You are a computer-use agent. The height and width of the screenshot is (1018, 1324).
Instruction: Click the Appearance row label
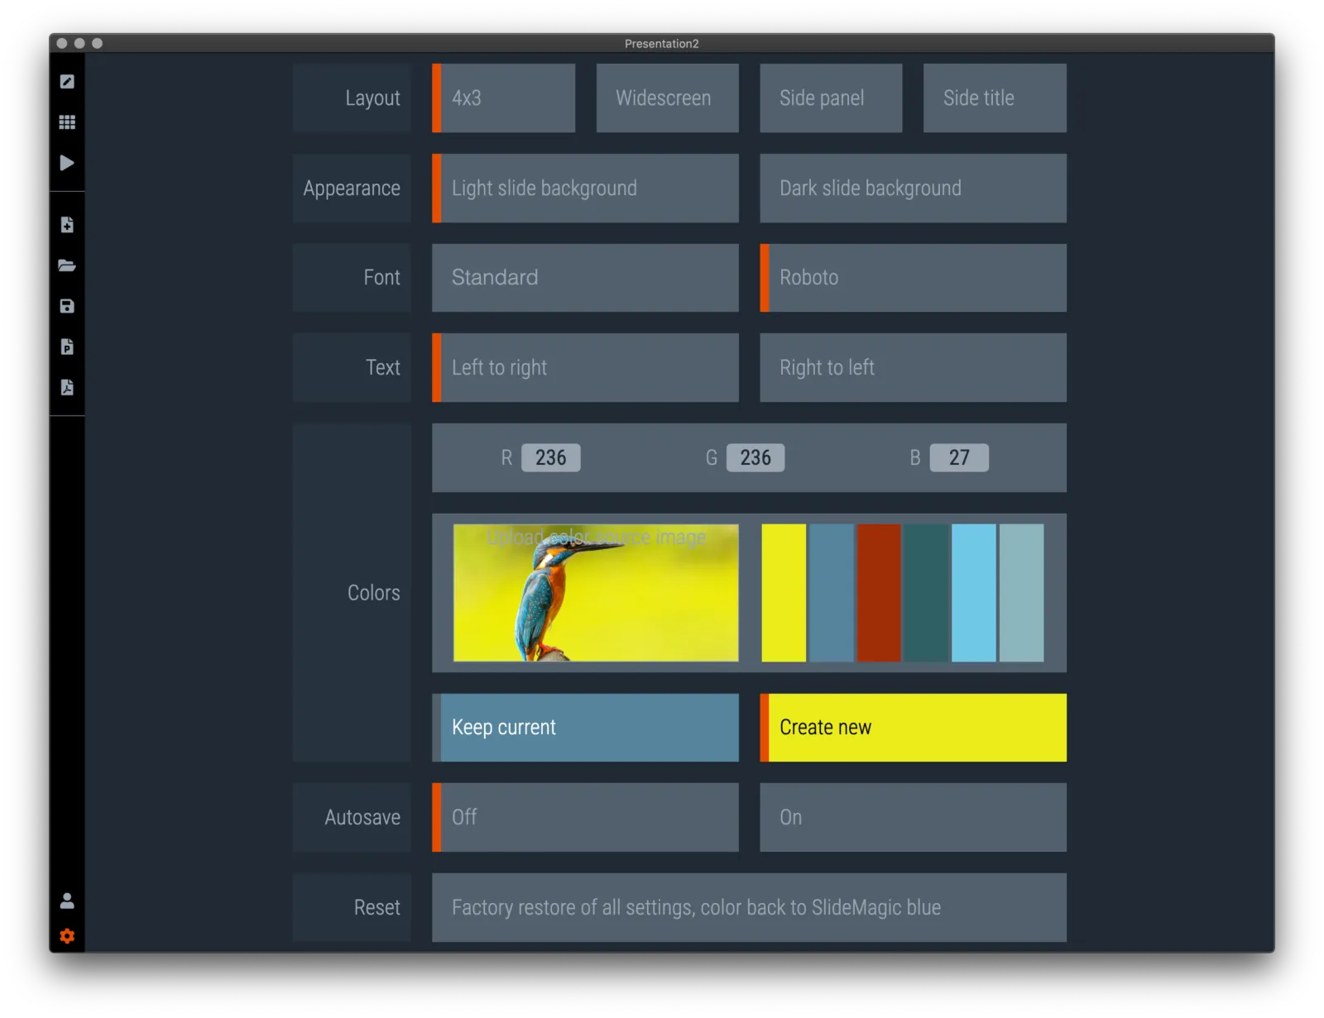[352, 188]
